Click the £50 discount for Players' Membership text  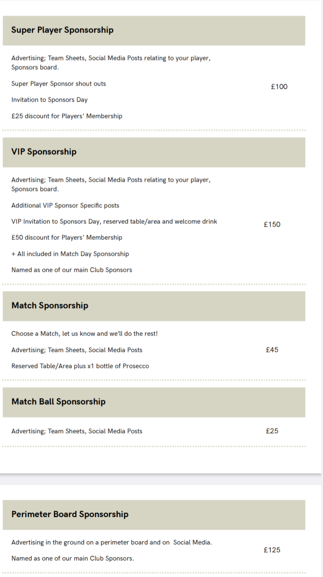[67, 238]
